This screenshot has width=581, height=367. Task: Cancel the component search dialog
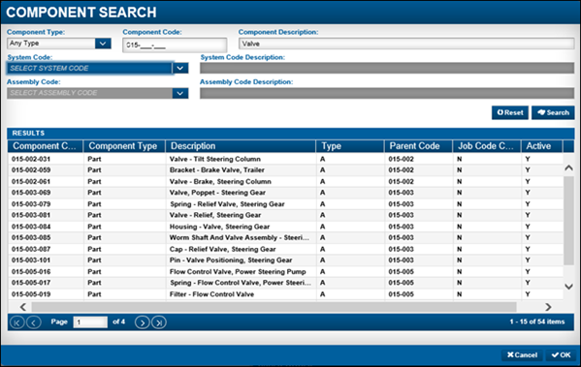point(522,355)
